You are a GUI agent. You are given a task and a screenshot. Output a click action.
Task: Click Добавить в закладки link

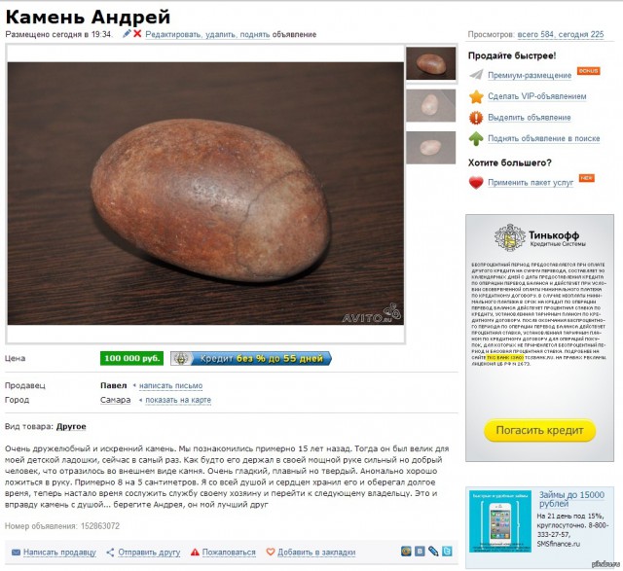(316, 553)
